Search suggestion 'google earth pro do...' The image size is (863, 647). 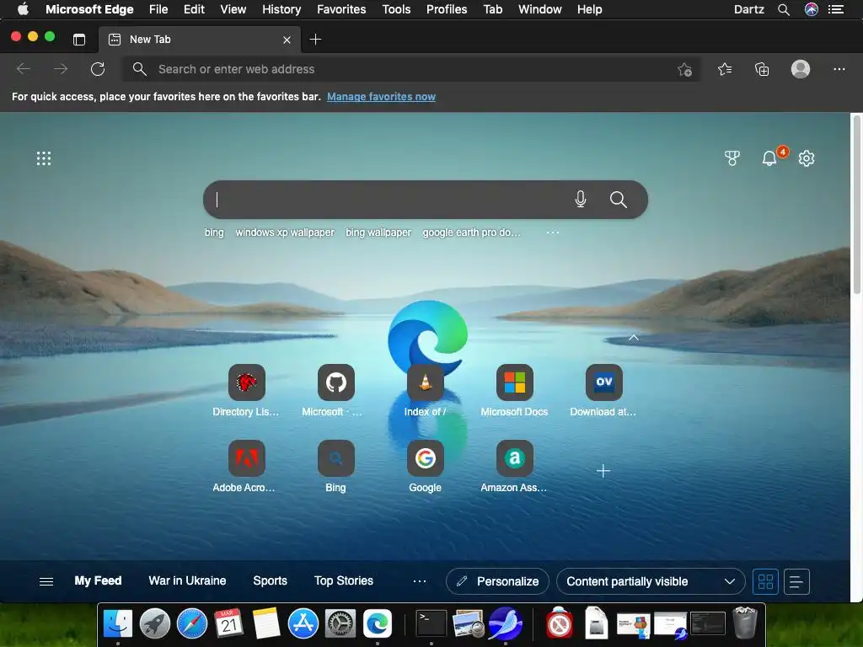pos(471,233)
